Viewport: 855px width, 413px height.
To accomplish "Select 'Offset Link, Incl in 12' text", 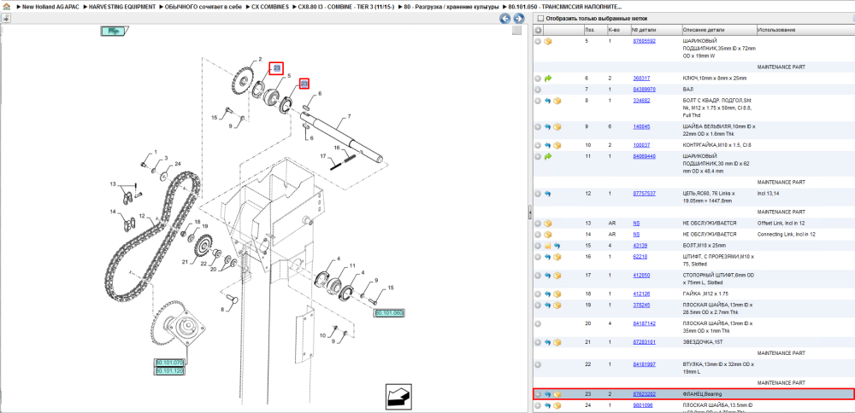I will point(782,224).
